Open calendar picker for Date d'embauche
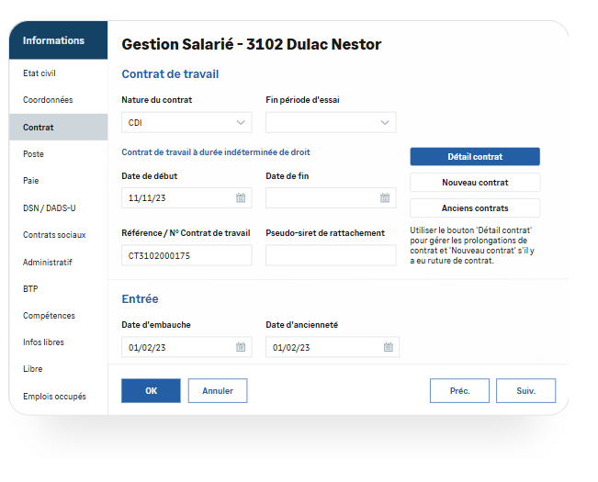 point(241,347)
